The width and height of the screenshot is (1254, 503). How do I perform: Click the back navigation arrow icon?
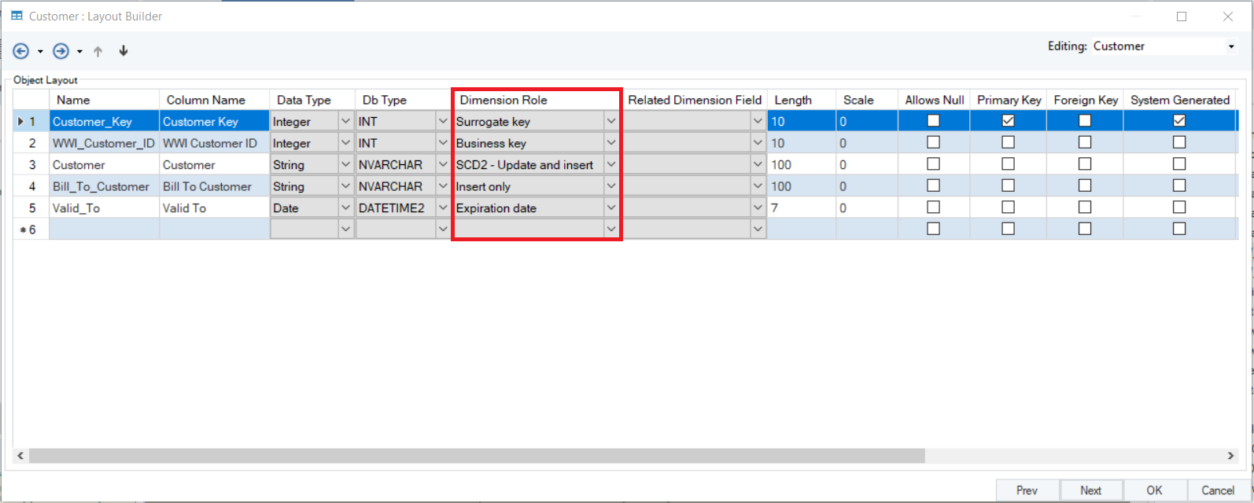[21, 51]
